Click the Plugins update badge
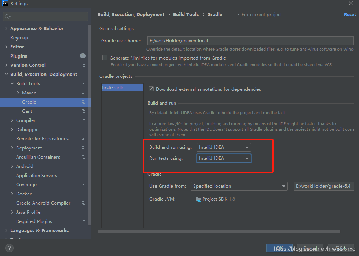Image resolution: width=359 pixels, height=256 pixels. click(x=83, y=56)
